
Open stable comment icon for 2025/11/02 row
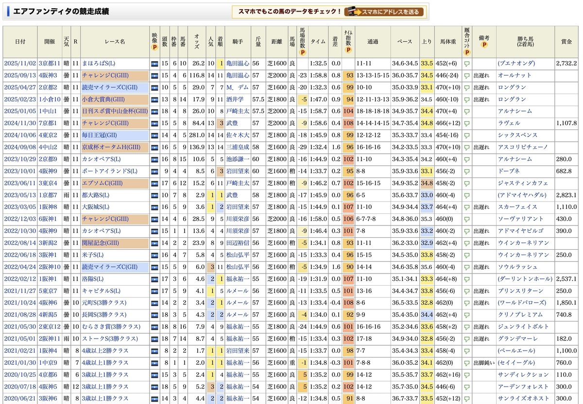467,64
